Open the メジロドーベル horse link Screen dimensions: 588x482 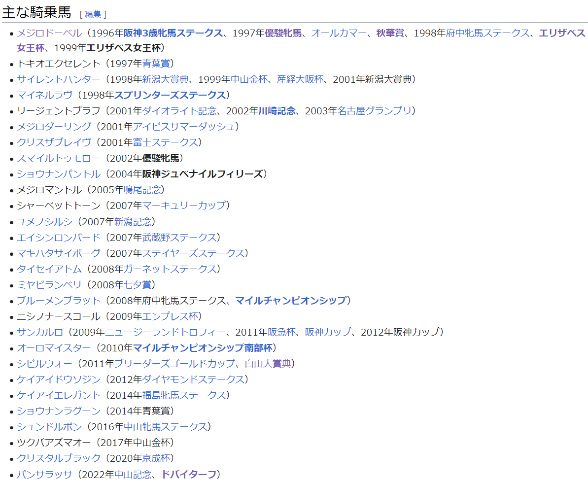49,33
